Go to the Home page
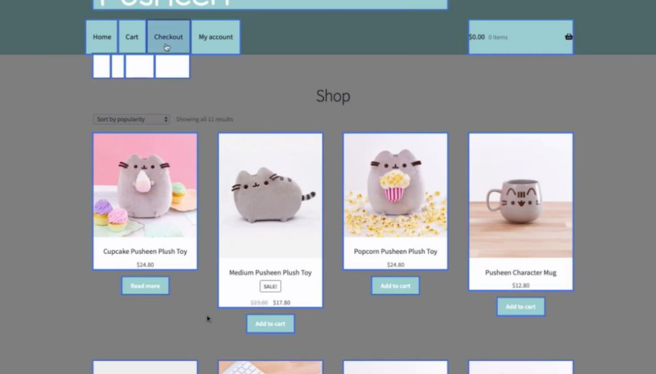 coord(102,37)
